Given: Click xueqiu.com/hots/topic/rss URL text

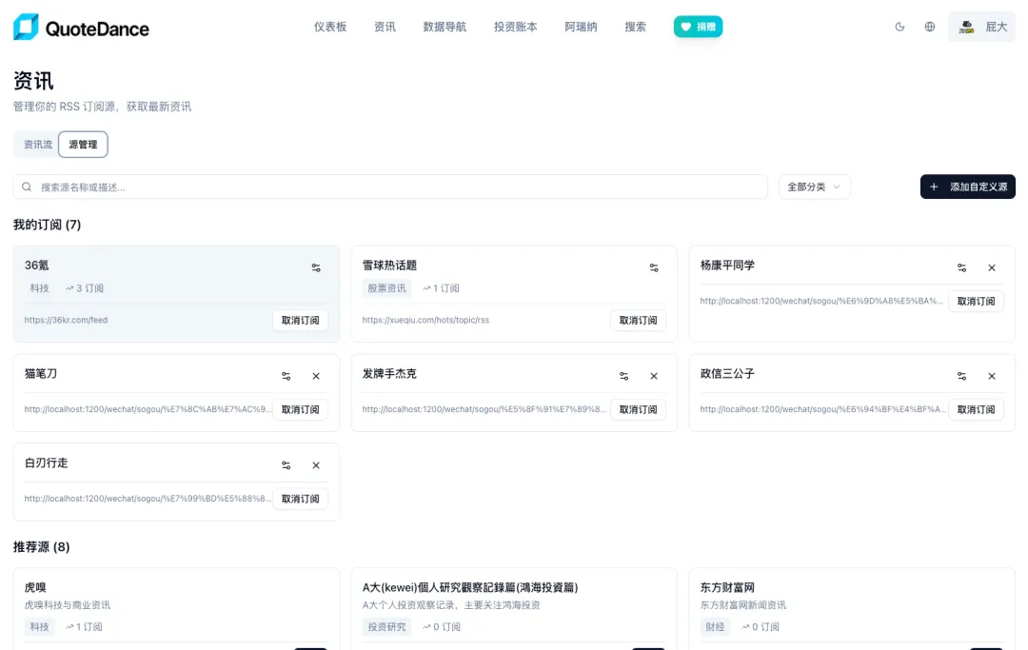Looking at the screenshot, I should pyautogui.click(x=425, y=320).
